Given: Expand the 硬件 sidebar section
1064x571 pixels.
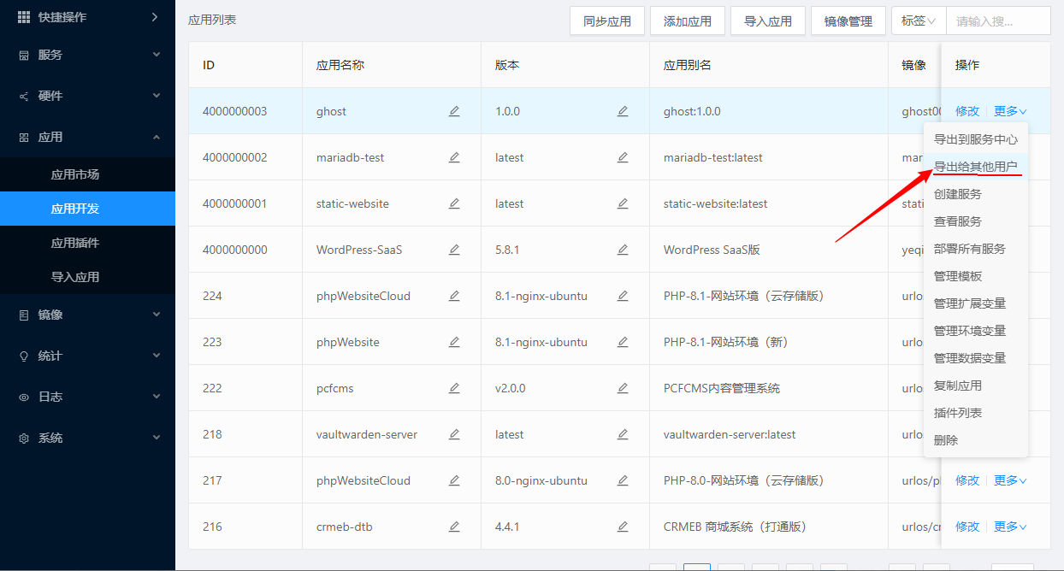Looking at the screenshot, I should (x=87, y=96).
